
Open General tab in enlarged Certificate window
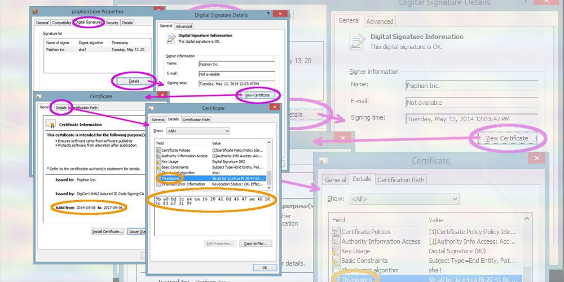tap(336, 180)
